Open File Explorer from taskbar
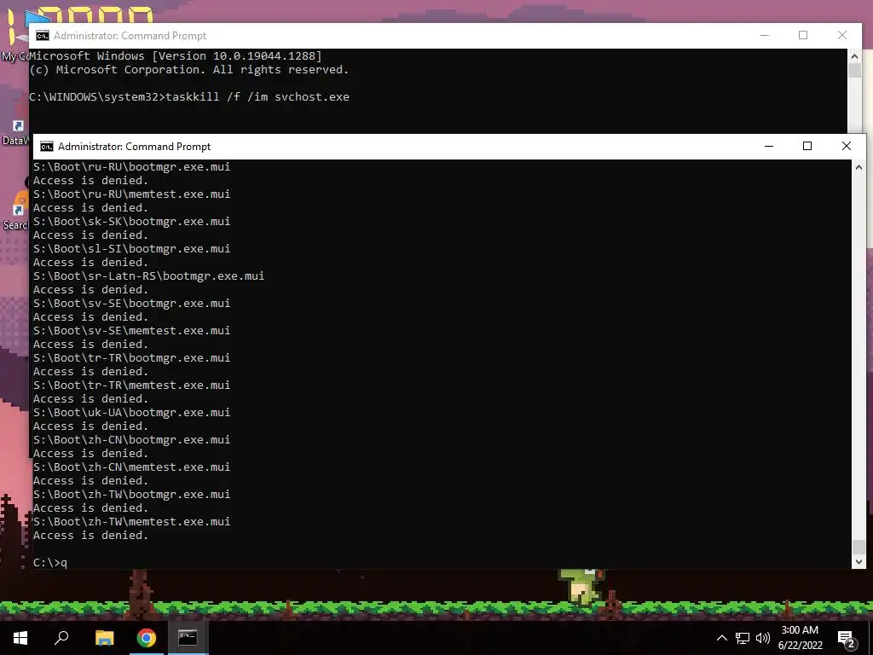The height and width of the screenshot is (655, 873). 104,638
